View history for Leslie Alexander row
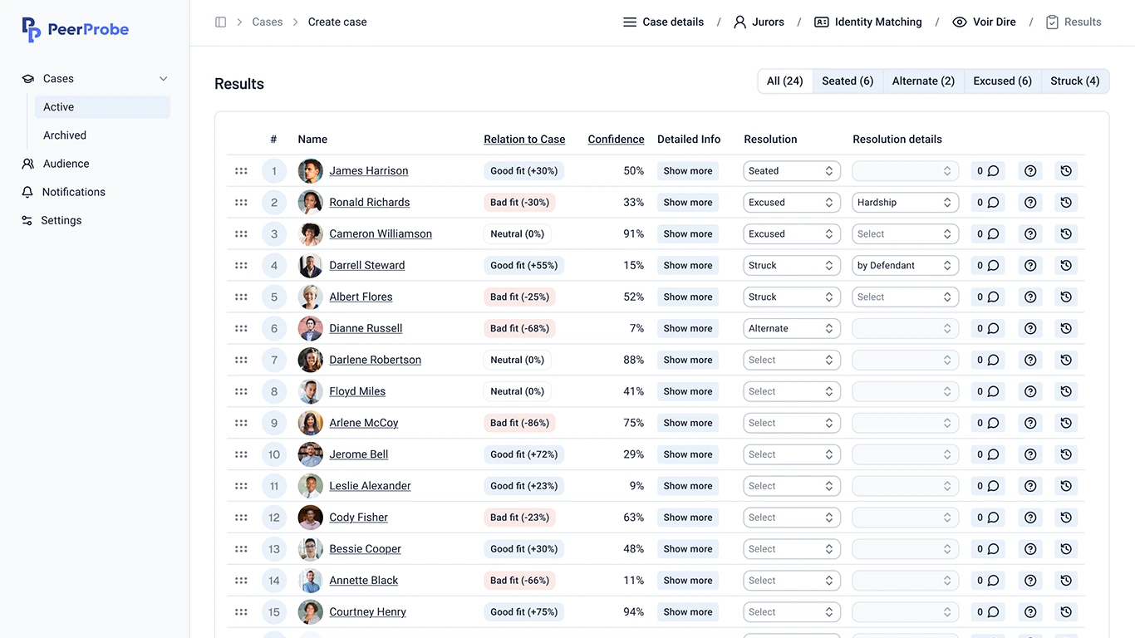This screenshot has width=1135, height=638. pyautogui.click(x=1066, y=487)
